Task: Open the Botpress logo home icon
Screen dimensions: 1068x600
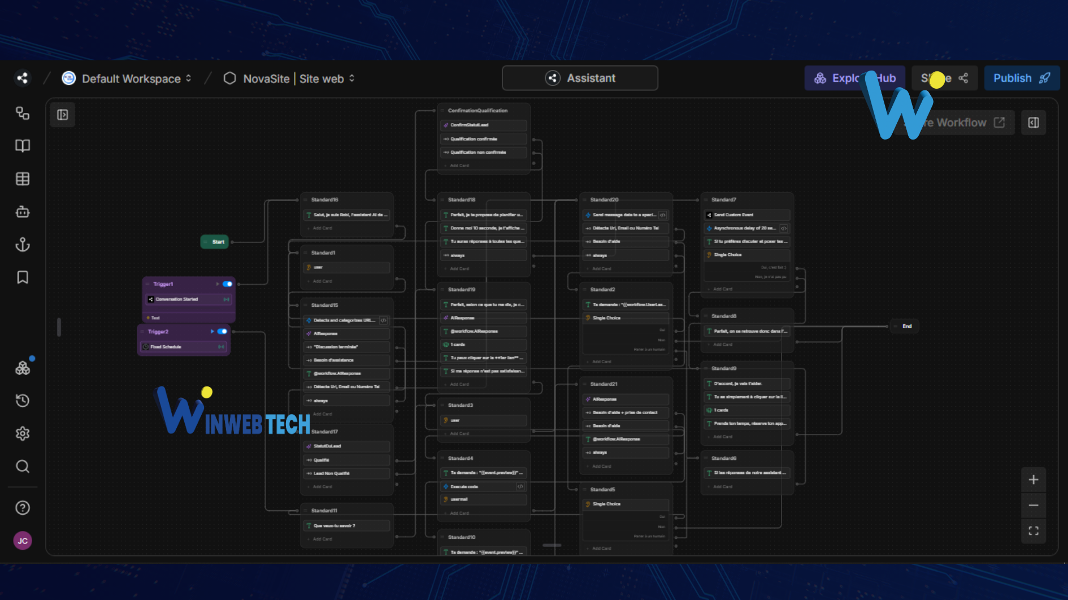Action: 23,78
